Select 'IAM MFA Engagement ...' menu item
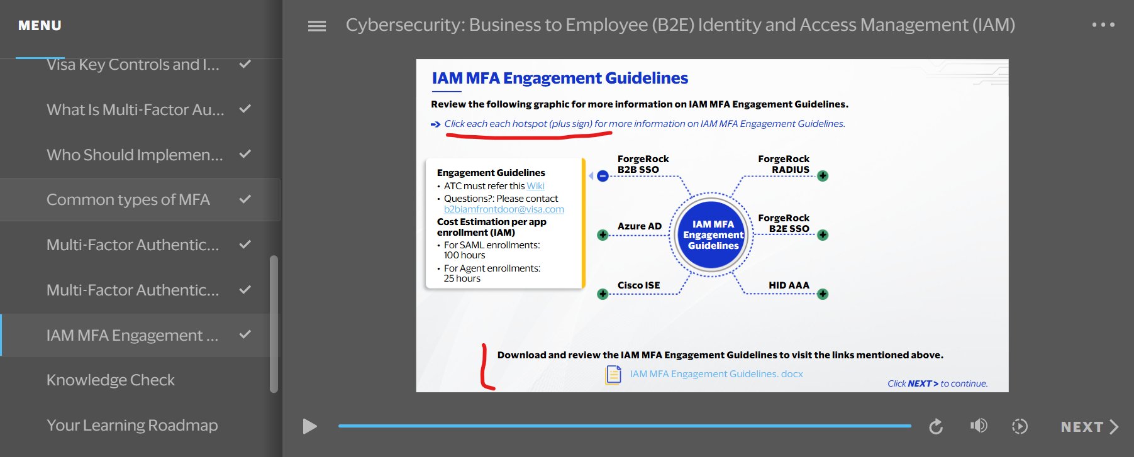 pos(140,336)
